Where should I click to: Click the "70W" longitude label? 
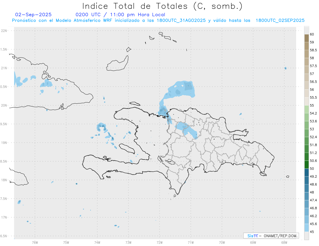222,242
